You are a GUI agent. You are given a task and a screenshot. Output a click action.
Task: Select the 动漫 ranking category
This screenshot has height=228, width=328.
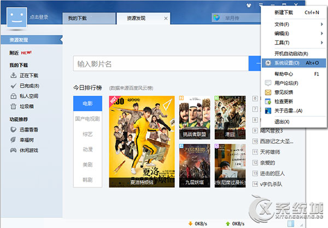87,149
